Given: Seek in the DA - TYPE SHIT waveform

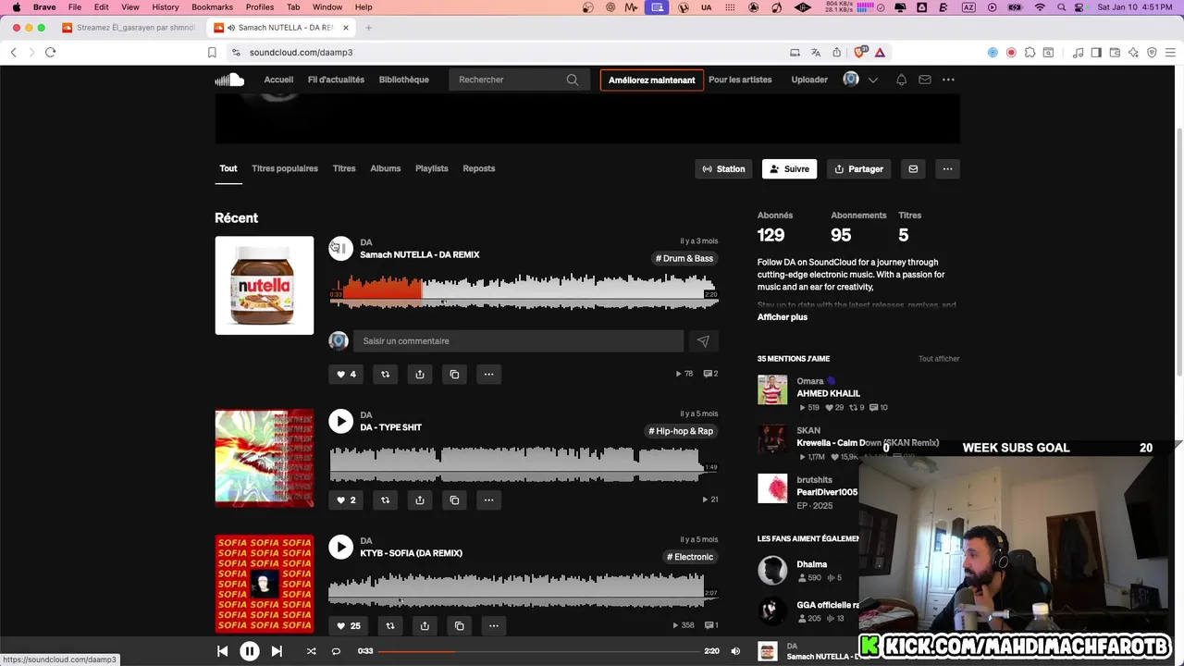Looking at the screenshot, I should tap(524, 464).
